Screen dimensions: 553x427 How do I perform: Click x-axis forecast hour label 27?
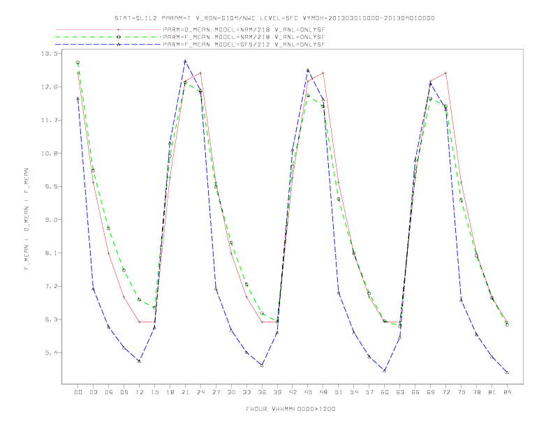click(216, 392)
